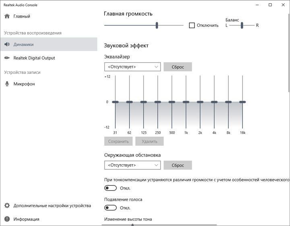The image size is (290, 226).
Task: Click the speaker icon for Динамики
Action: 7,45
